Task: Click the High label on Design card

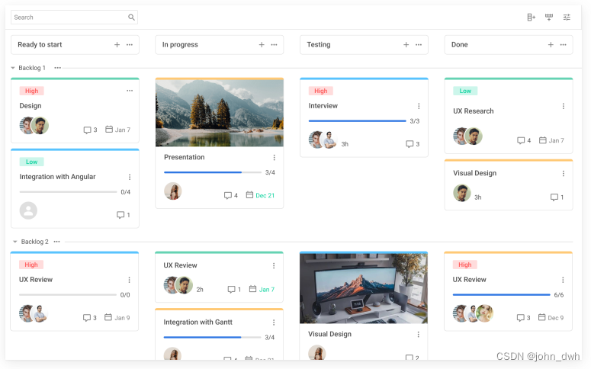Action: click(32, 91)
